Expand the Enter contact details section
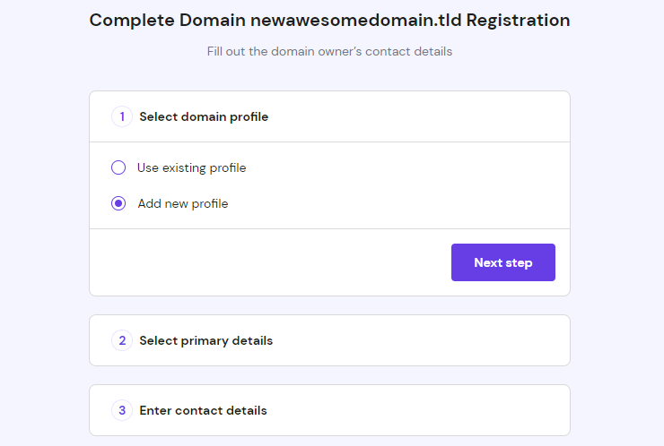 pos(329,410)
